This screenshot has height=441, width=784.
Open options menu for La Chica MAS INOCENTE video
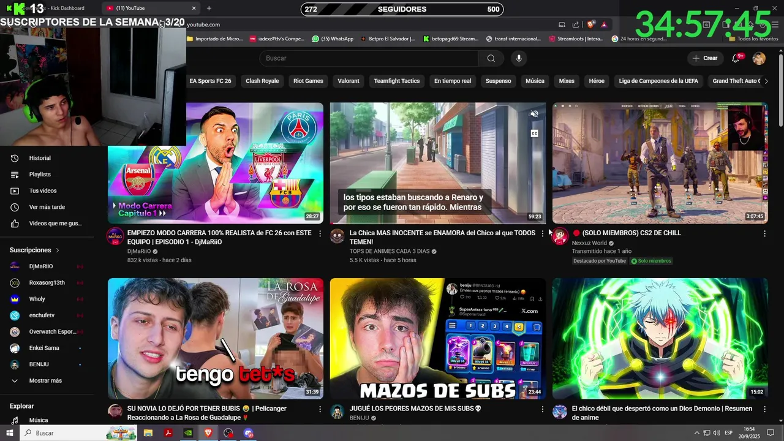pos(542,233)
